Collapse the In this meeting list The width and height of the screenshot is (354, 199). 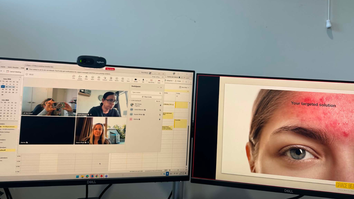pyautogui.click(x=130, y=100)
